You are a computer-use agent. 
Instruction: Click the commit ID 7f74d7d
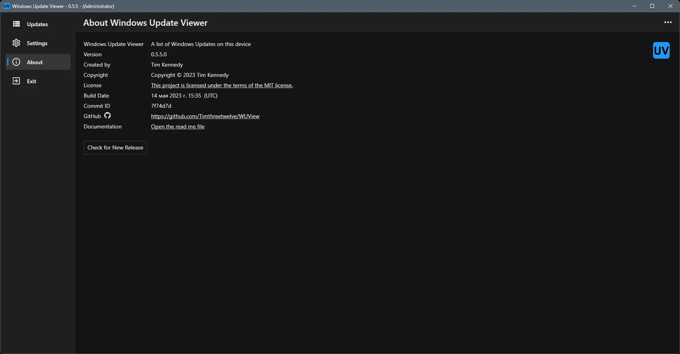[x=161, y=106]
